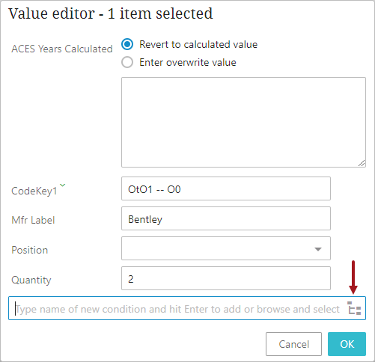The image size is (375, 362).
Task: Click the Mfr Label caption
Action: click(33, 221)
